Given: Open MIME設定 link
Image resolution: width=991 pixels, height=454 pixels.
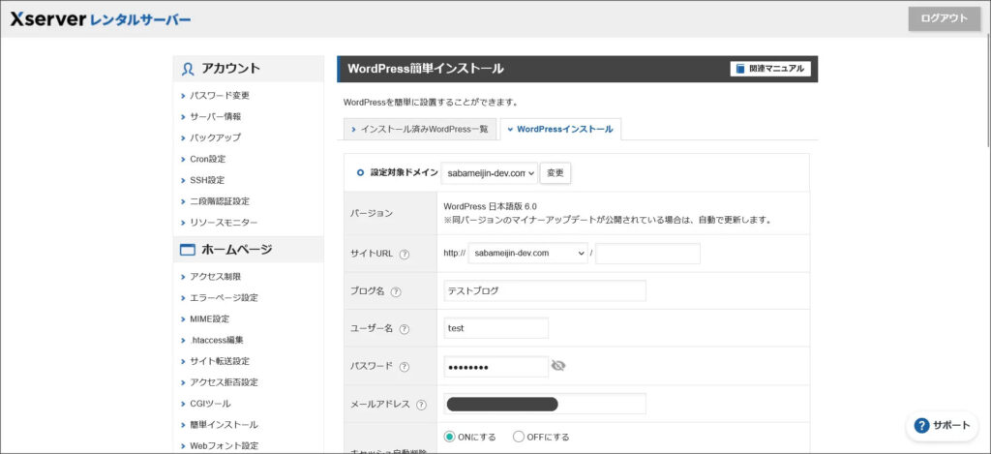Looking at the screenshot, I should (209, 318).
